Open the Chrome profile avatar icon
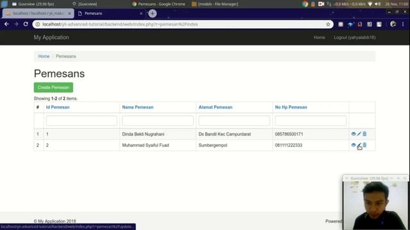 (x=393, y=24)
